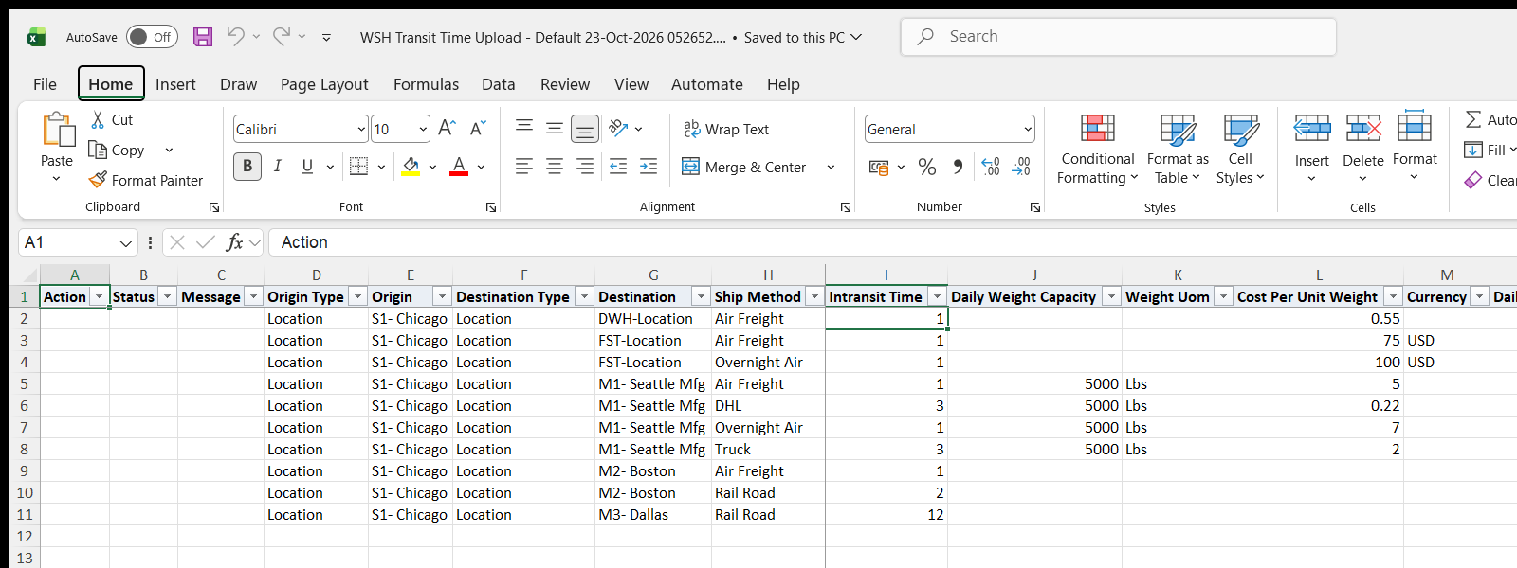Click the Redo arrow icon
Viewport: 1517px width, 568px height.
point(282,36)
